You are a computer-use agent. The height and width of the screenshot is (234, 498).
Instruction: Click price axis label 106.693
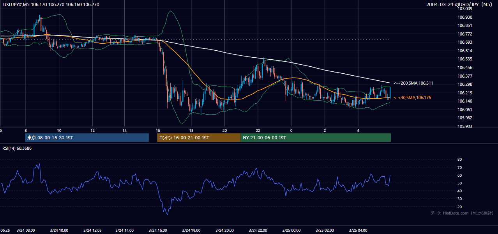coord(465,42)
